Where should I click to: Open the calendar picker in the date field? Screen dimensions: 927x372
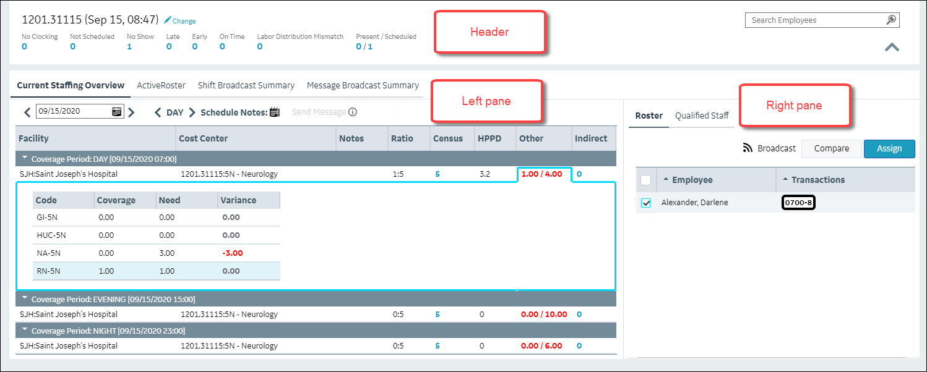click(116, 112)
